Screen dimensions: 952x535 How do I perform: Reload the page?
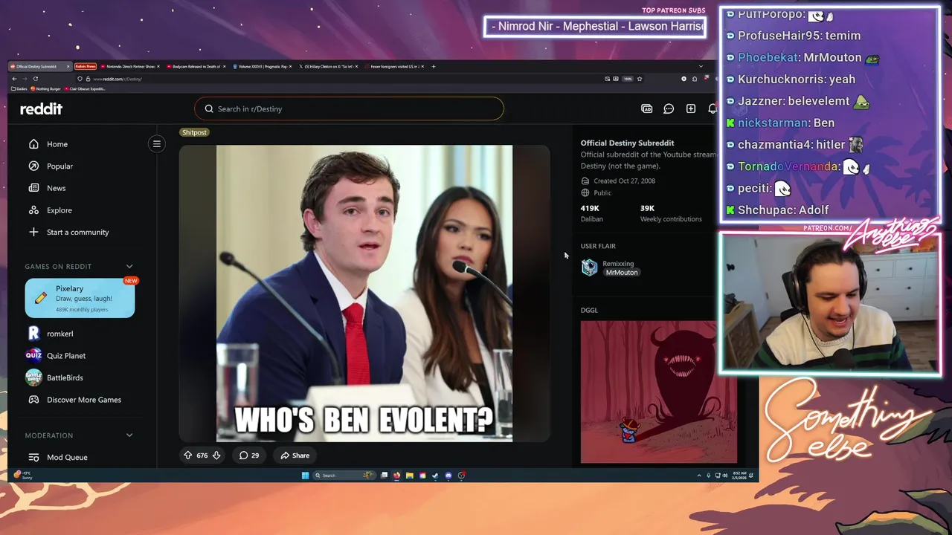point(36,79)
